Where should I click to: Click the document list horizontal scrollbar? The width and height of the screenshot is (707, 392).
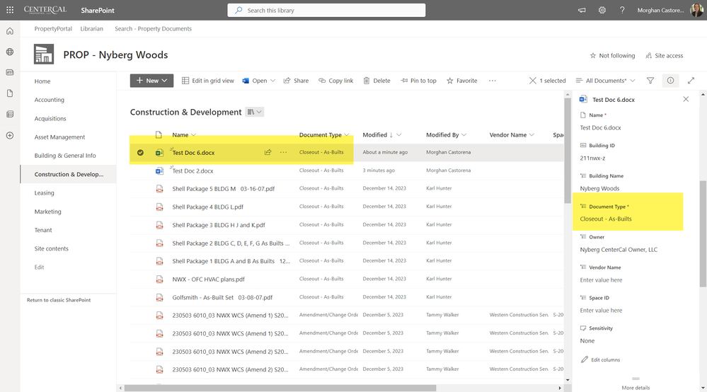pos(280,388)
